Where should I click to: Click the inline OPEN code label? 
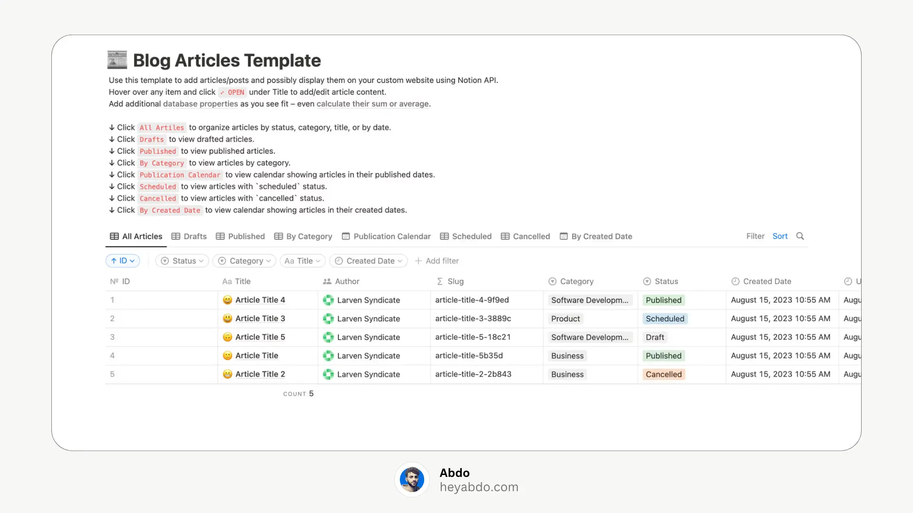(232, 92)
